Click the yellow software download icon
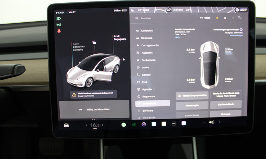Viewport: 266px width, 159px height. (217, 18)
